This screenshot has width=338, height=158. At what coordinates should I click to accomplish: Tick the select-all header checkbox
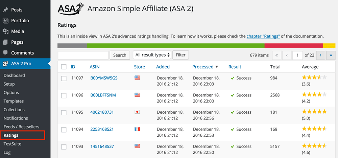[64, 67]
